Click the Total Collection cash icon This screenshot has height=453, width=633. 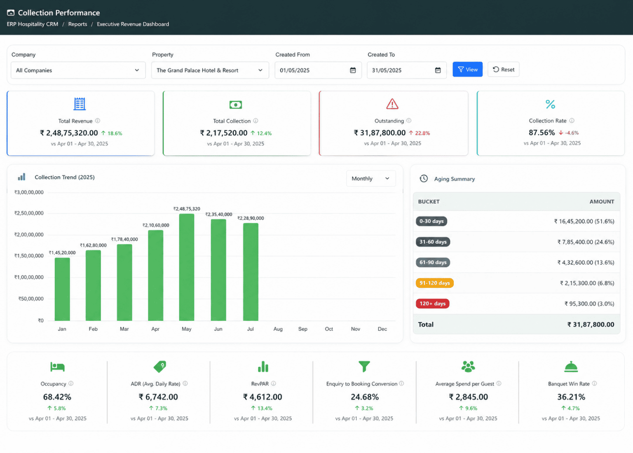tap(236, 105)
